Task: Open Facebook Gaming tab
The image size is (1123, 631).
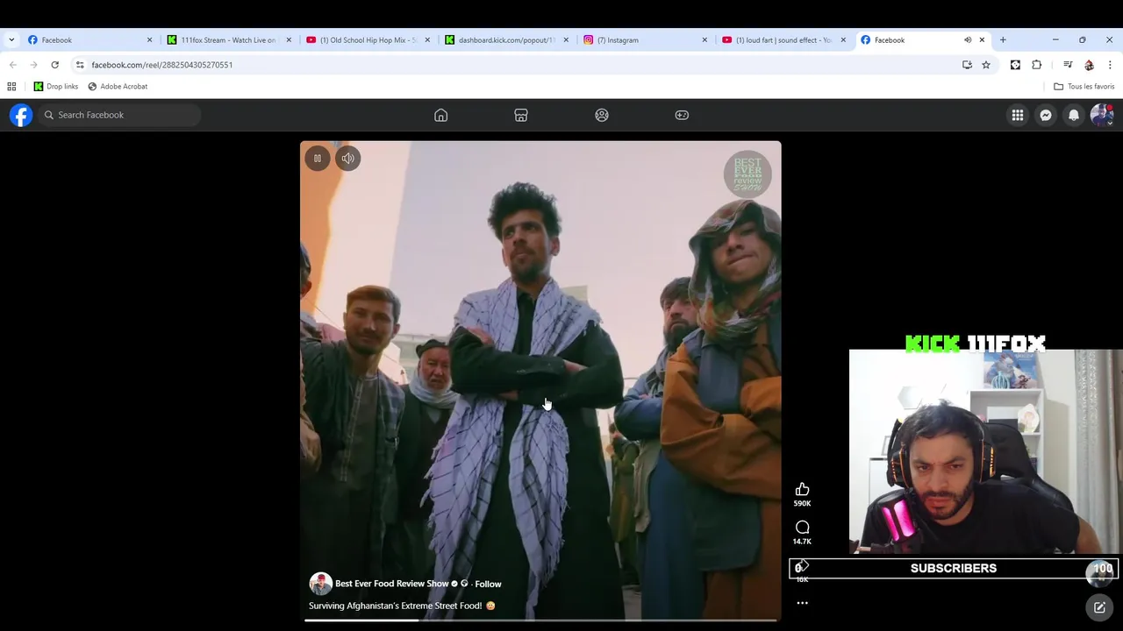Action: coord(682,115)
